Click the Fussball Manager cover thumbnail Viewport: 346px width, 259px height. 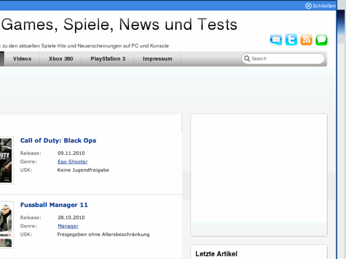(6, 225)
